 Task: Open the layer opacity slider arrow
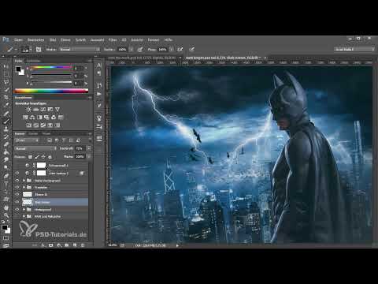click(89, 148)
